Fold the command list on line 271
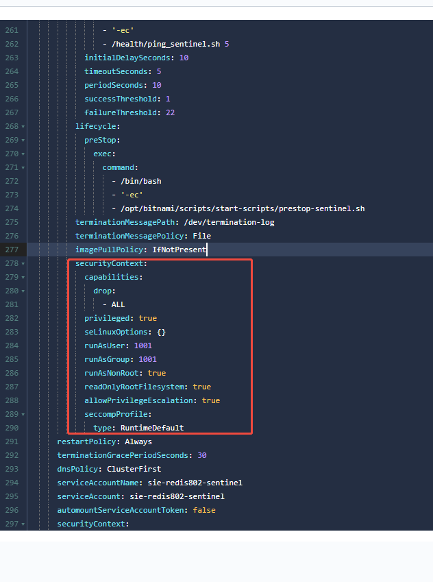 point(23,168)
